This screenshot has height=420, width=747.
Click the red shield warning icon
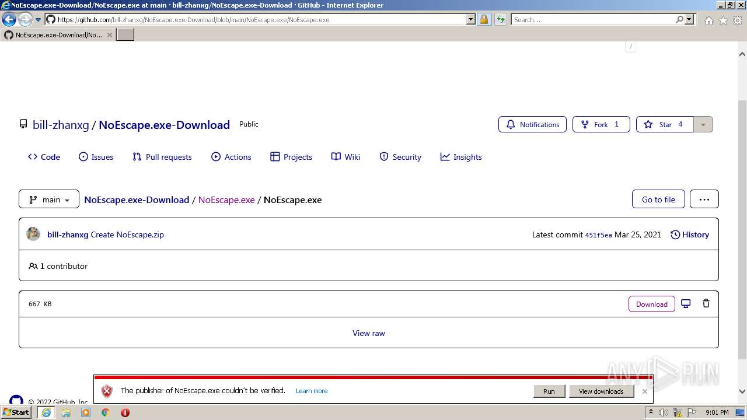point(106,391)
